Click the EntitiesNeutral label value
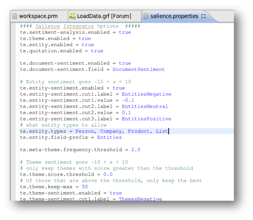This screenshot has height=220, width=253. (145, 106)
